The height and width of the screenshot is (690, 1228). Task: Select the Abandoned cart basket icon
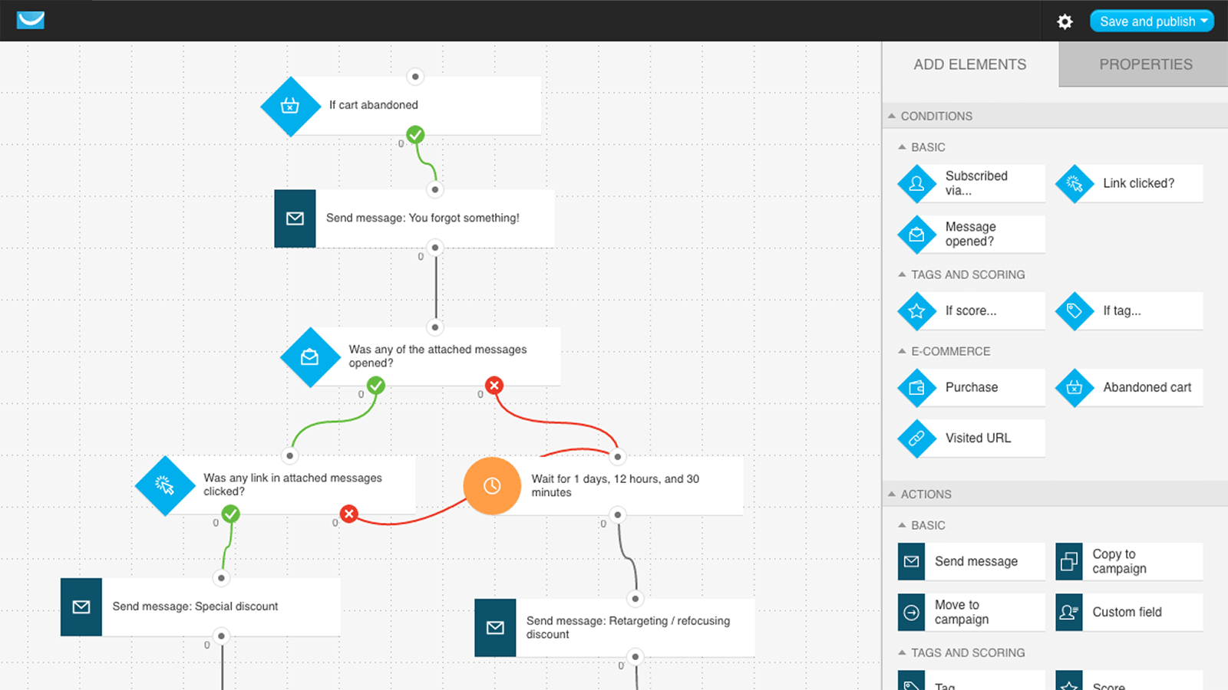pos(1074,388)
